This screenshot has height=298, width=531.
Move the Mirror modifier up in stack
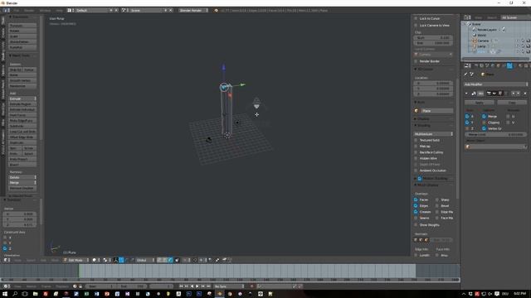click(x=514, y=94)
